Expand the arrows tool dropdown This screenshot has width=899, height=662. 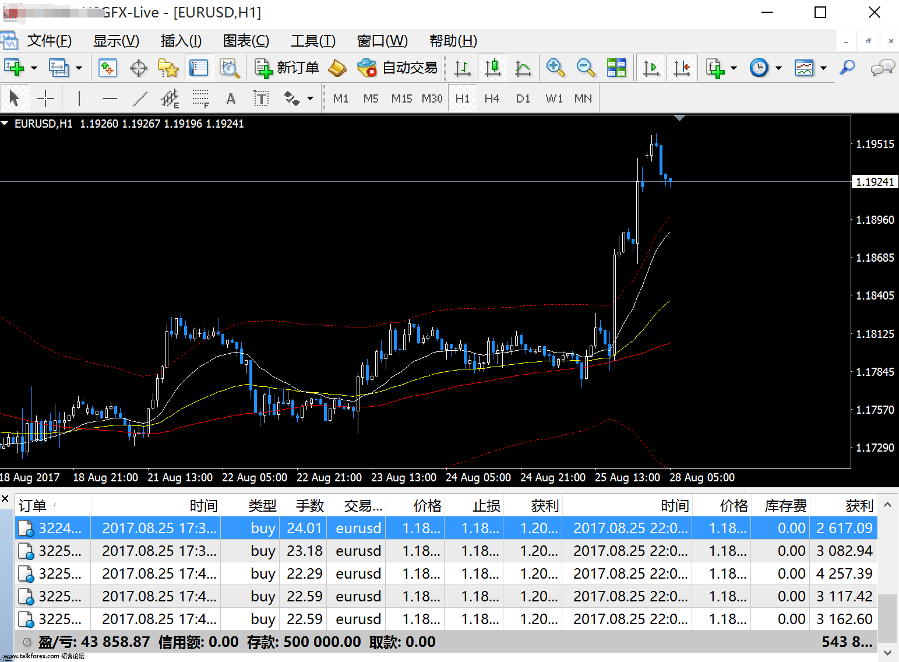click(x=310, y=98)
